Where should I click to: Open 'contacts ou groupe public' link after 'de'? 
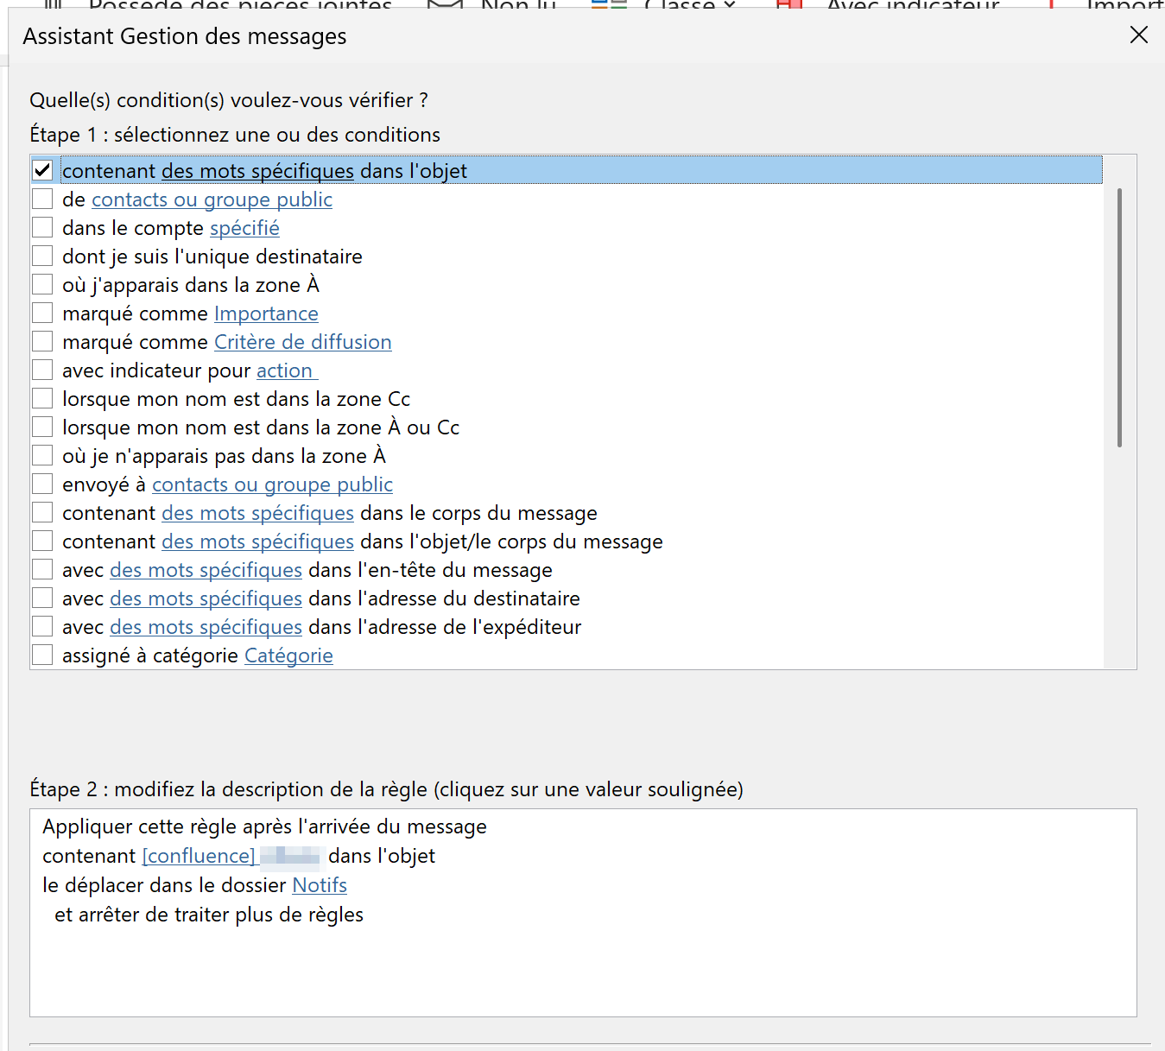pyautogui.click(x=212, y=199)
